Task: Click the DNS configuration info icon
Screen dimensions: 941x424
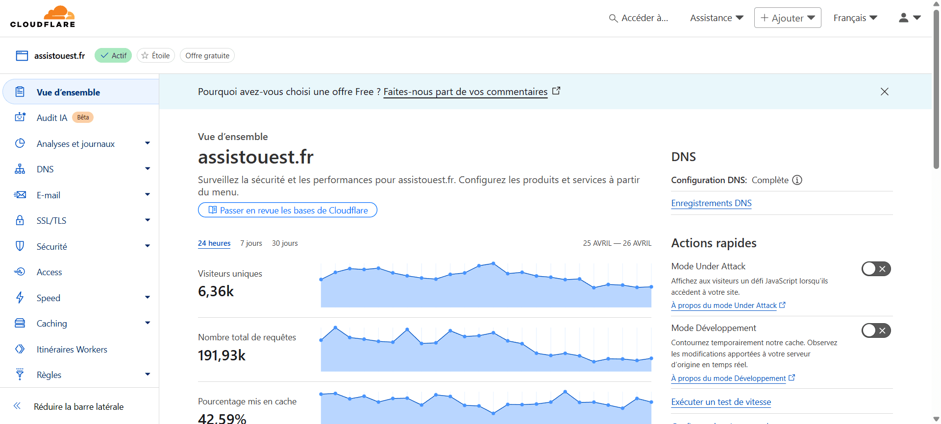Action: (x=797, y=180)
